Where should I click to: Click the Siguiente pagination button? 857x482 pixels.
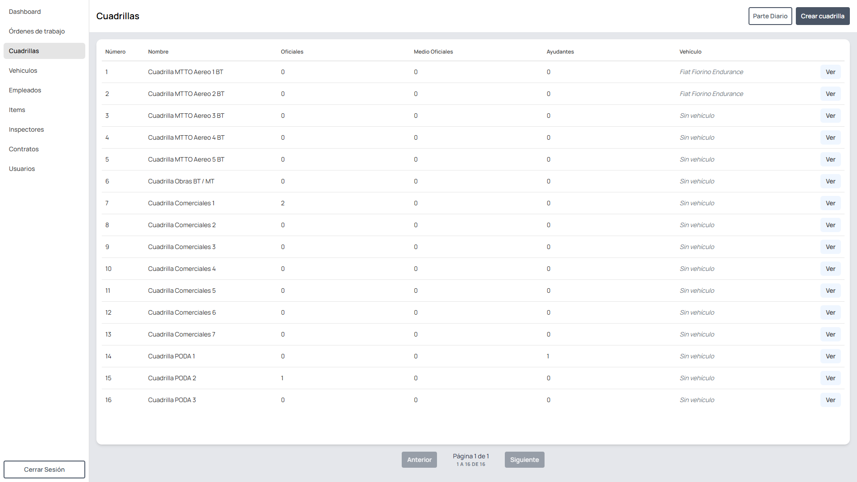[524, 460]
